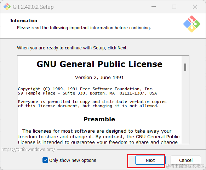
Task: Click the Only show new options label text
Action: tap(73, 160)
